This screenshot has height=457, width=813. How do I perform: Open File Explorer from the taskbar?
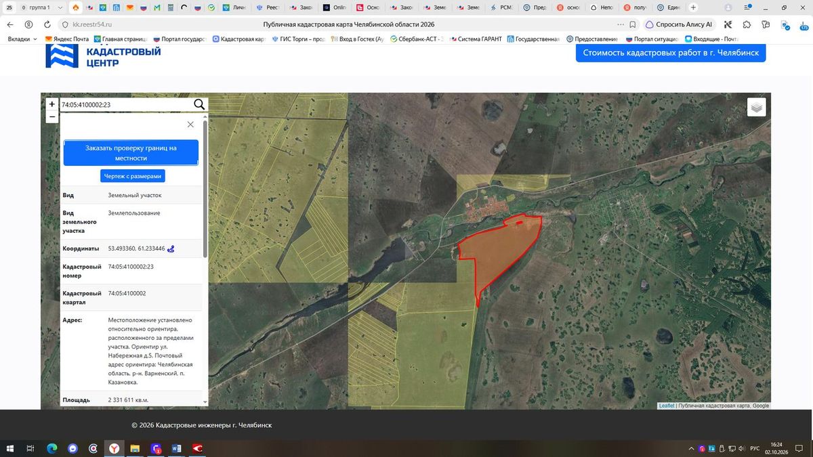click(135, 448)
